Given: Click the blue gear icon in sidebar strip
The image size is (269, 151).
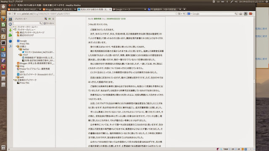Looking at the screenshot, I should 10,41.
